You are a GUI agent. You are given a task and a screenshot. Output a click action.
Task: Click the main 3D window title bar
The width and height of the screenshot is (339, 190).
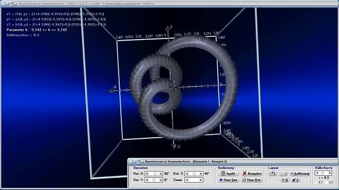coord(169,4)
